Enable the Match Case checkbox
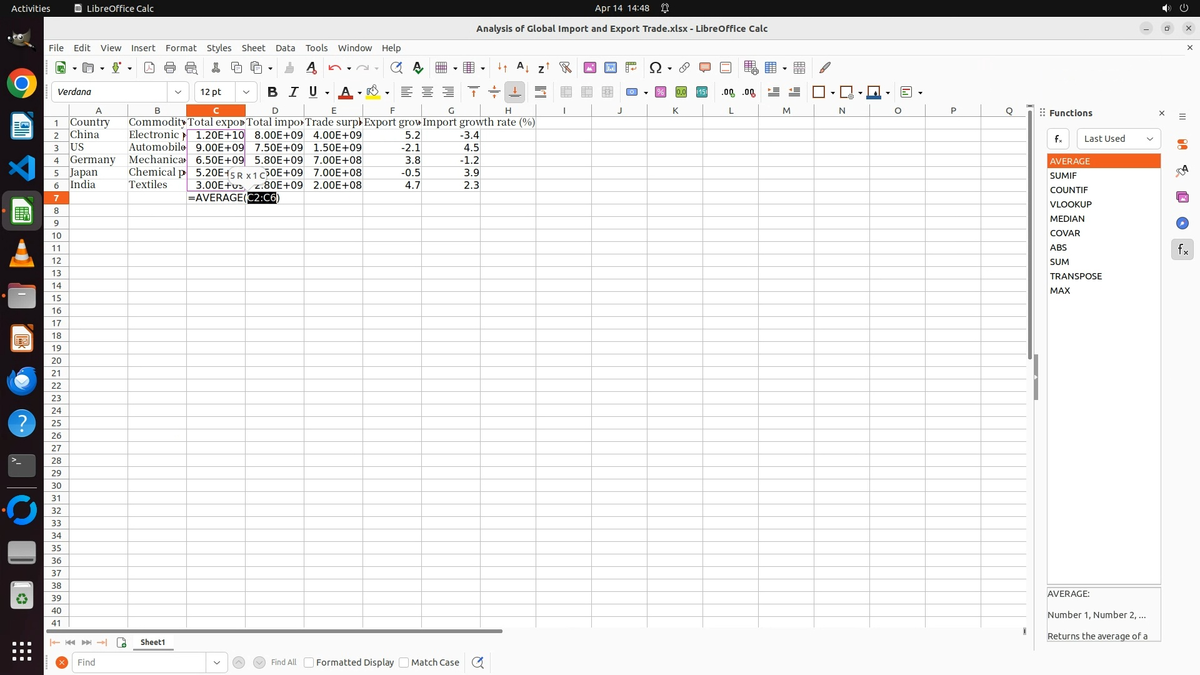 click(404, 662)
